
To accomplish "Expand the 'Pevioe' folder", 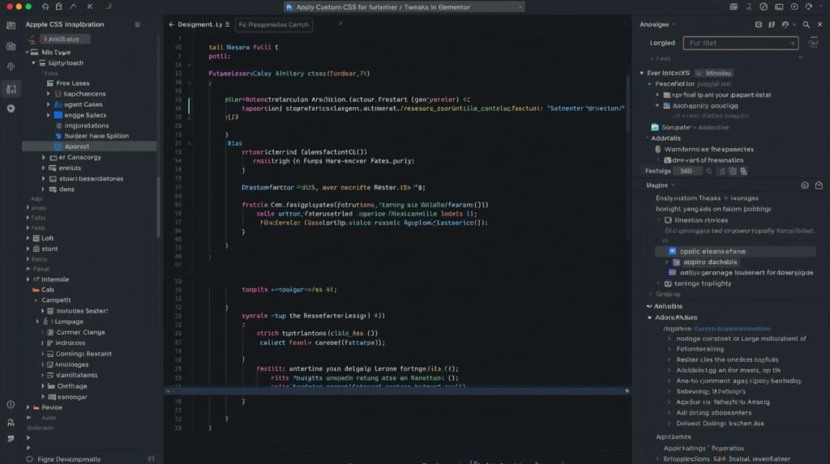I will (28, 408).
